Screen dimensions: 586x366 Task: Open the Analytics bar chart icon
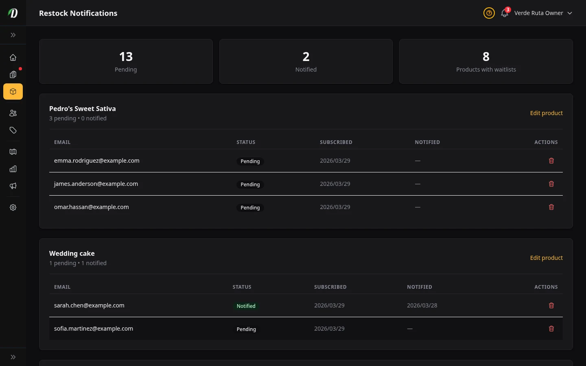(13, 169)
